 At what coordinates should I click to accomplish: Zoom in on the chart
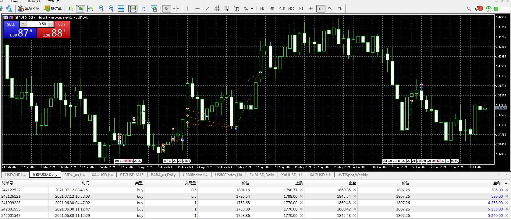coord(101,9)
